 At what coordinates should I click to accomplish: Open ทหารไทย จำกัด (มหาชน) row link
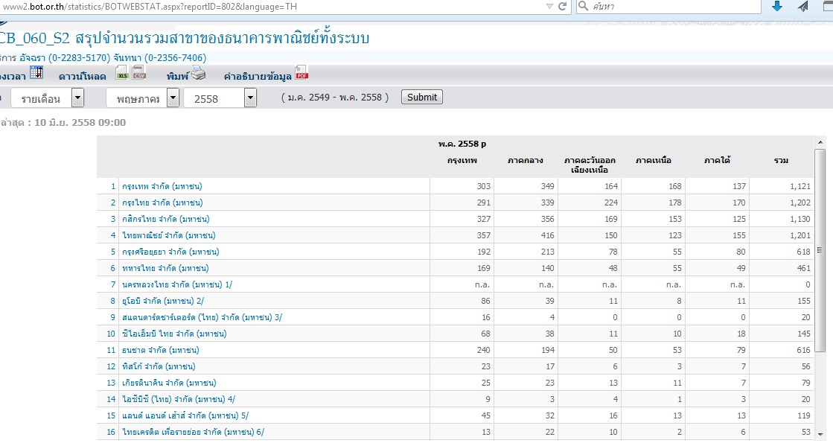click(165, 269)
